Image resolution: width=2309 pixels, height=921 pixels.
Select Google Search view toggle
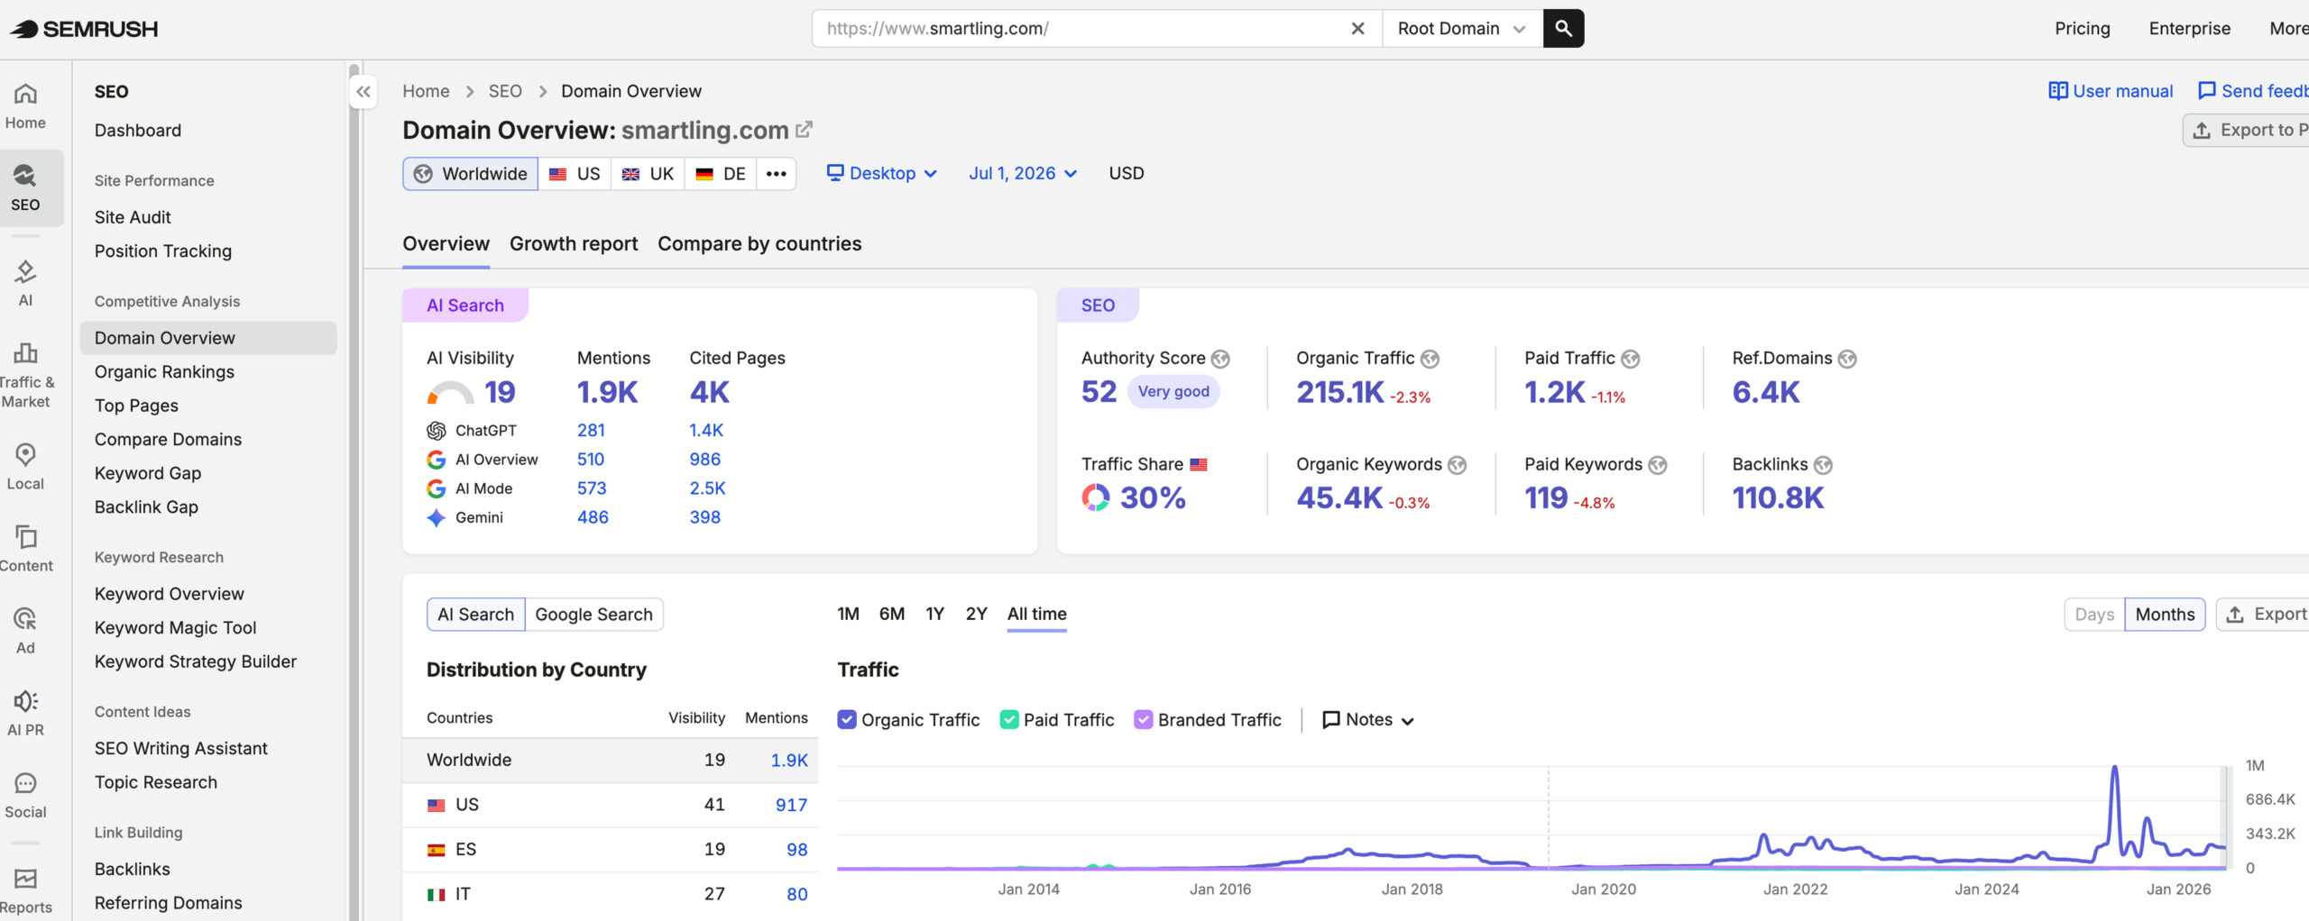point(593,615)
